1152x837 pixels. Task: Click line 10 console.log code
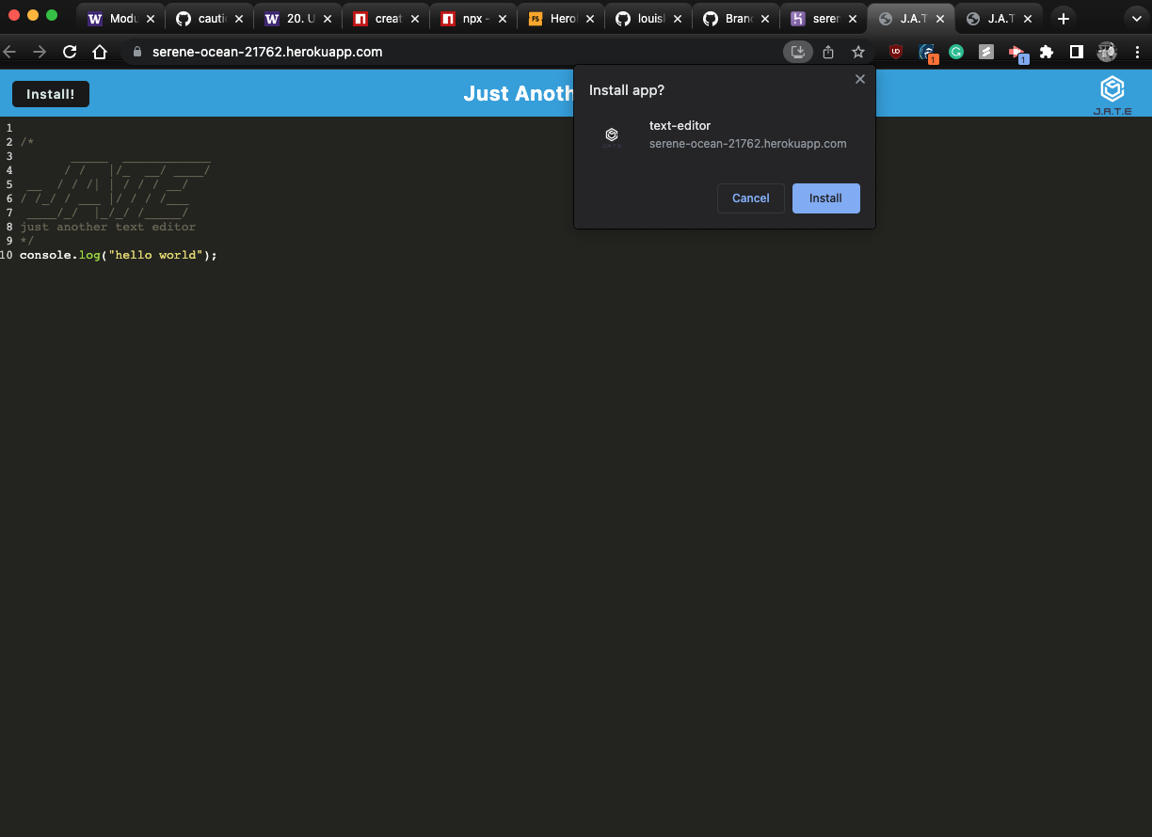[118, 255]
